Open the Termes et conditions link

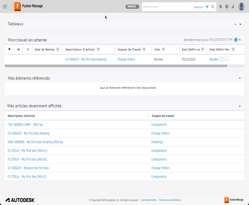click(x=170, y=200)
